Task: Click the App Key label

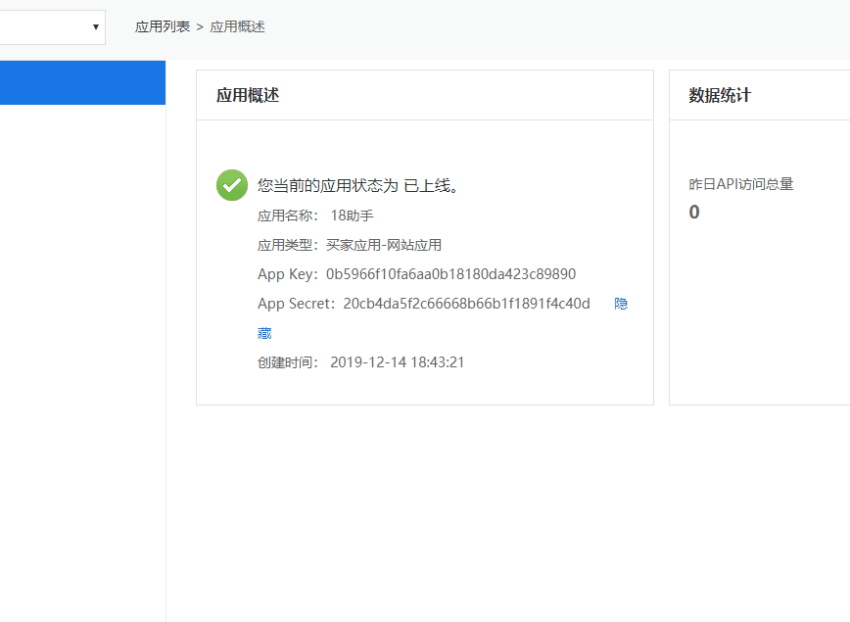Action: pyautogui.click(x=287, y=274)
